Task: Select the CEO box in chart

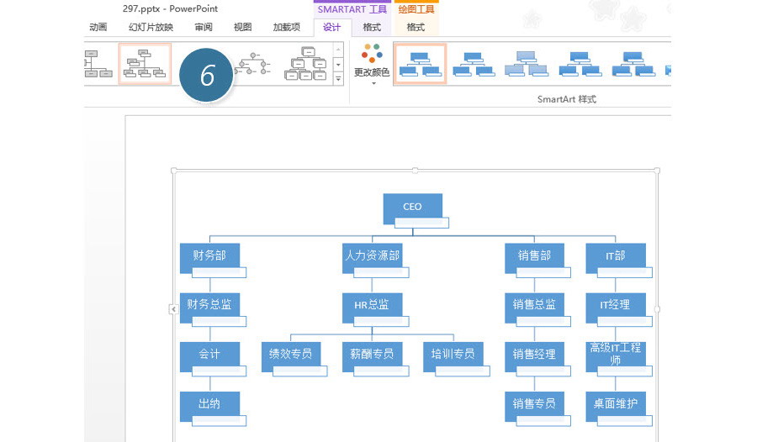Action: click(x=412, y=208)
